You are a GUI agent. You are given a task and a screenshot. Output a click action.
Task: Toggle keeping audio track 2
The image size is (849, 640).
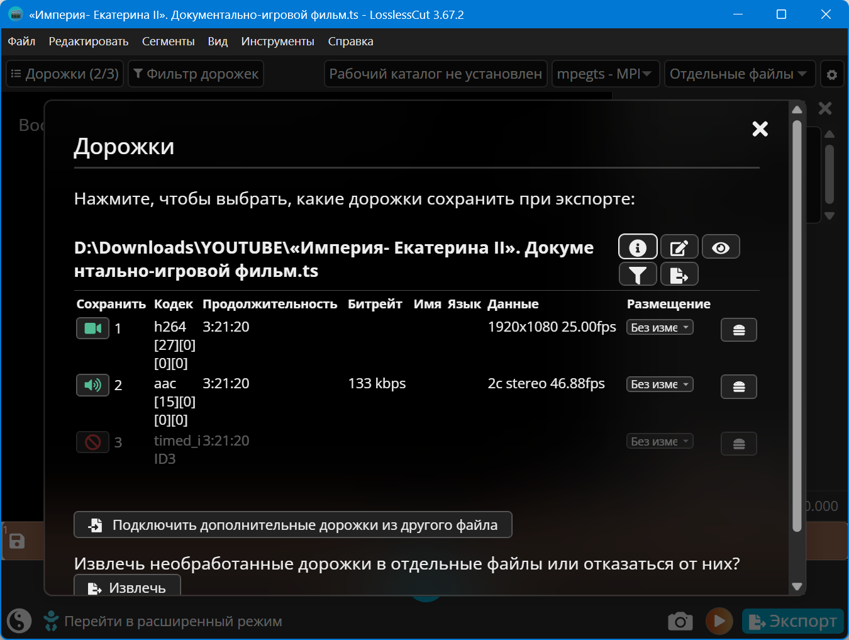point(92,385)
